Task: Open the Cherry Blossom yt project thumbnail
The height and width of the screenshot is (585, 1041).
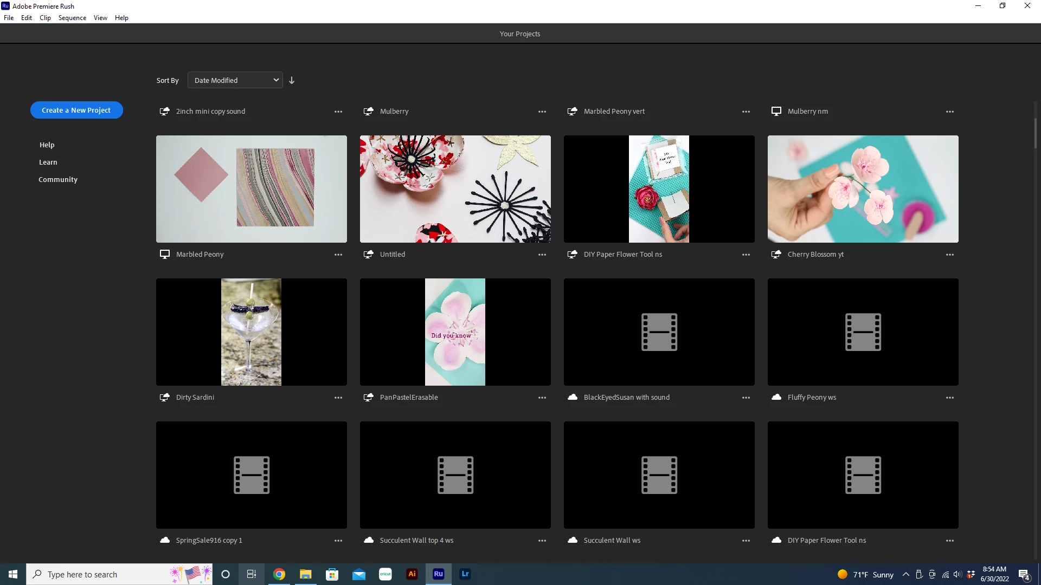Action: tap(863, 189)
